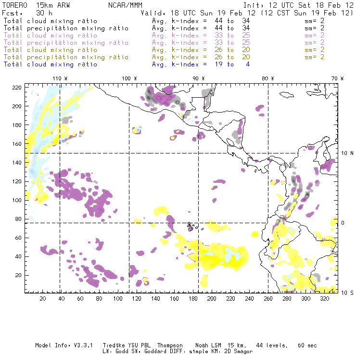The height and width of the screenshot is (356, 356).
Task: Click the '0' equator latitude label
Action: click(343, 223)
